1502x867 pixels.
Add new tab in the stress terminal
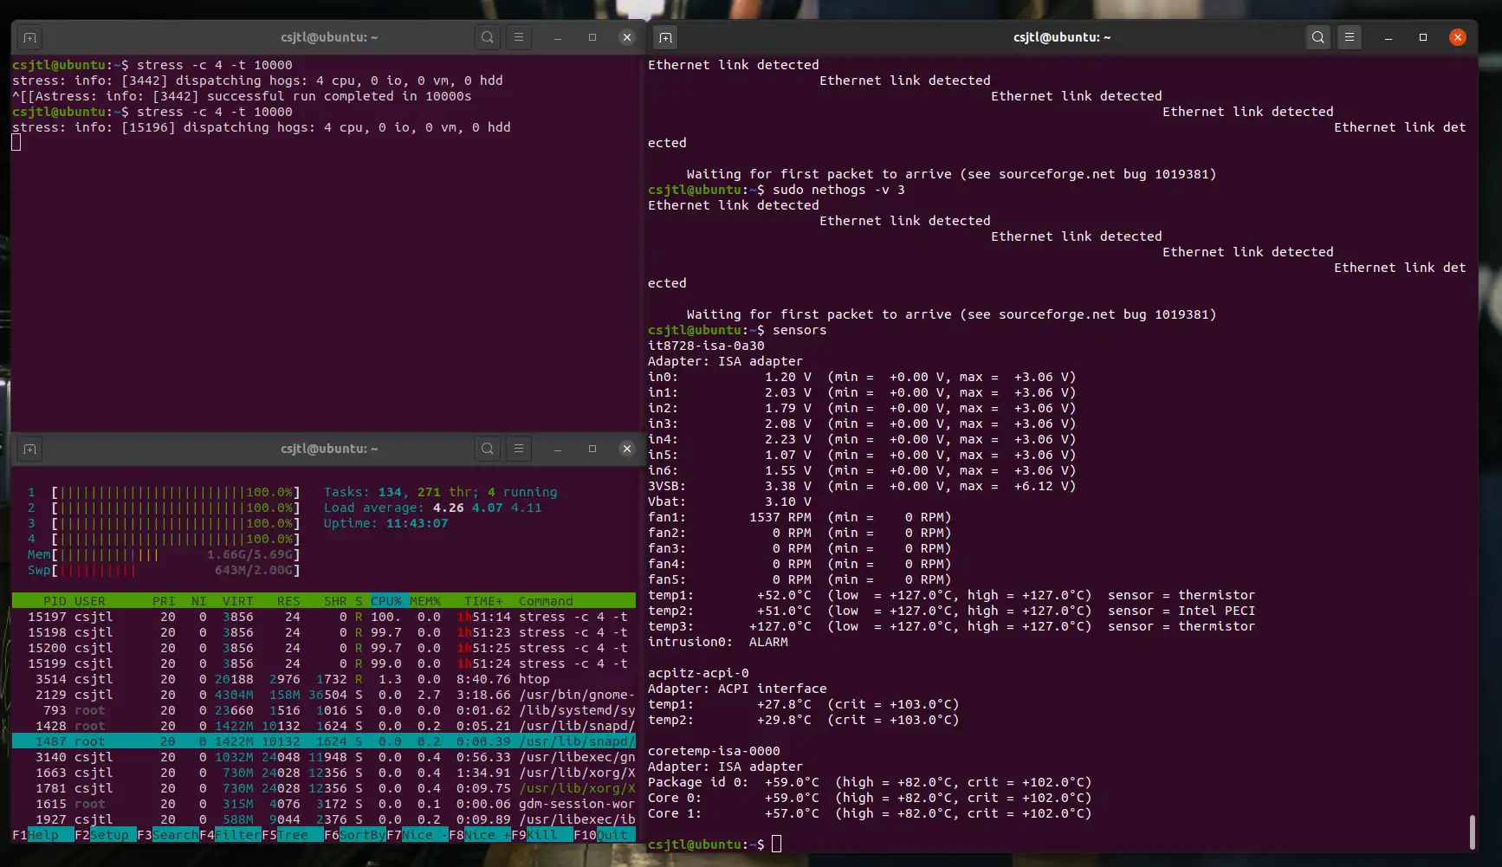(x=29, y=37)
